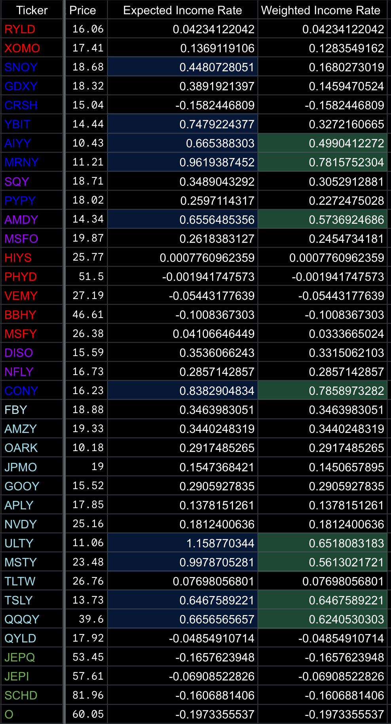Click weighted rate 0.4990412272 for AIYY
391x724 pixels.
pyautogui.click(x=323, y=143)
